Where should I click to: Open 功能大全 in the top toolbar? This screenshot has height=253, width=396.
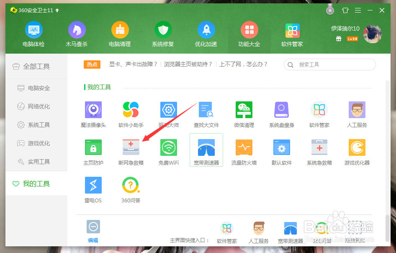tap(249, 34)
